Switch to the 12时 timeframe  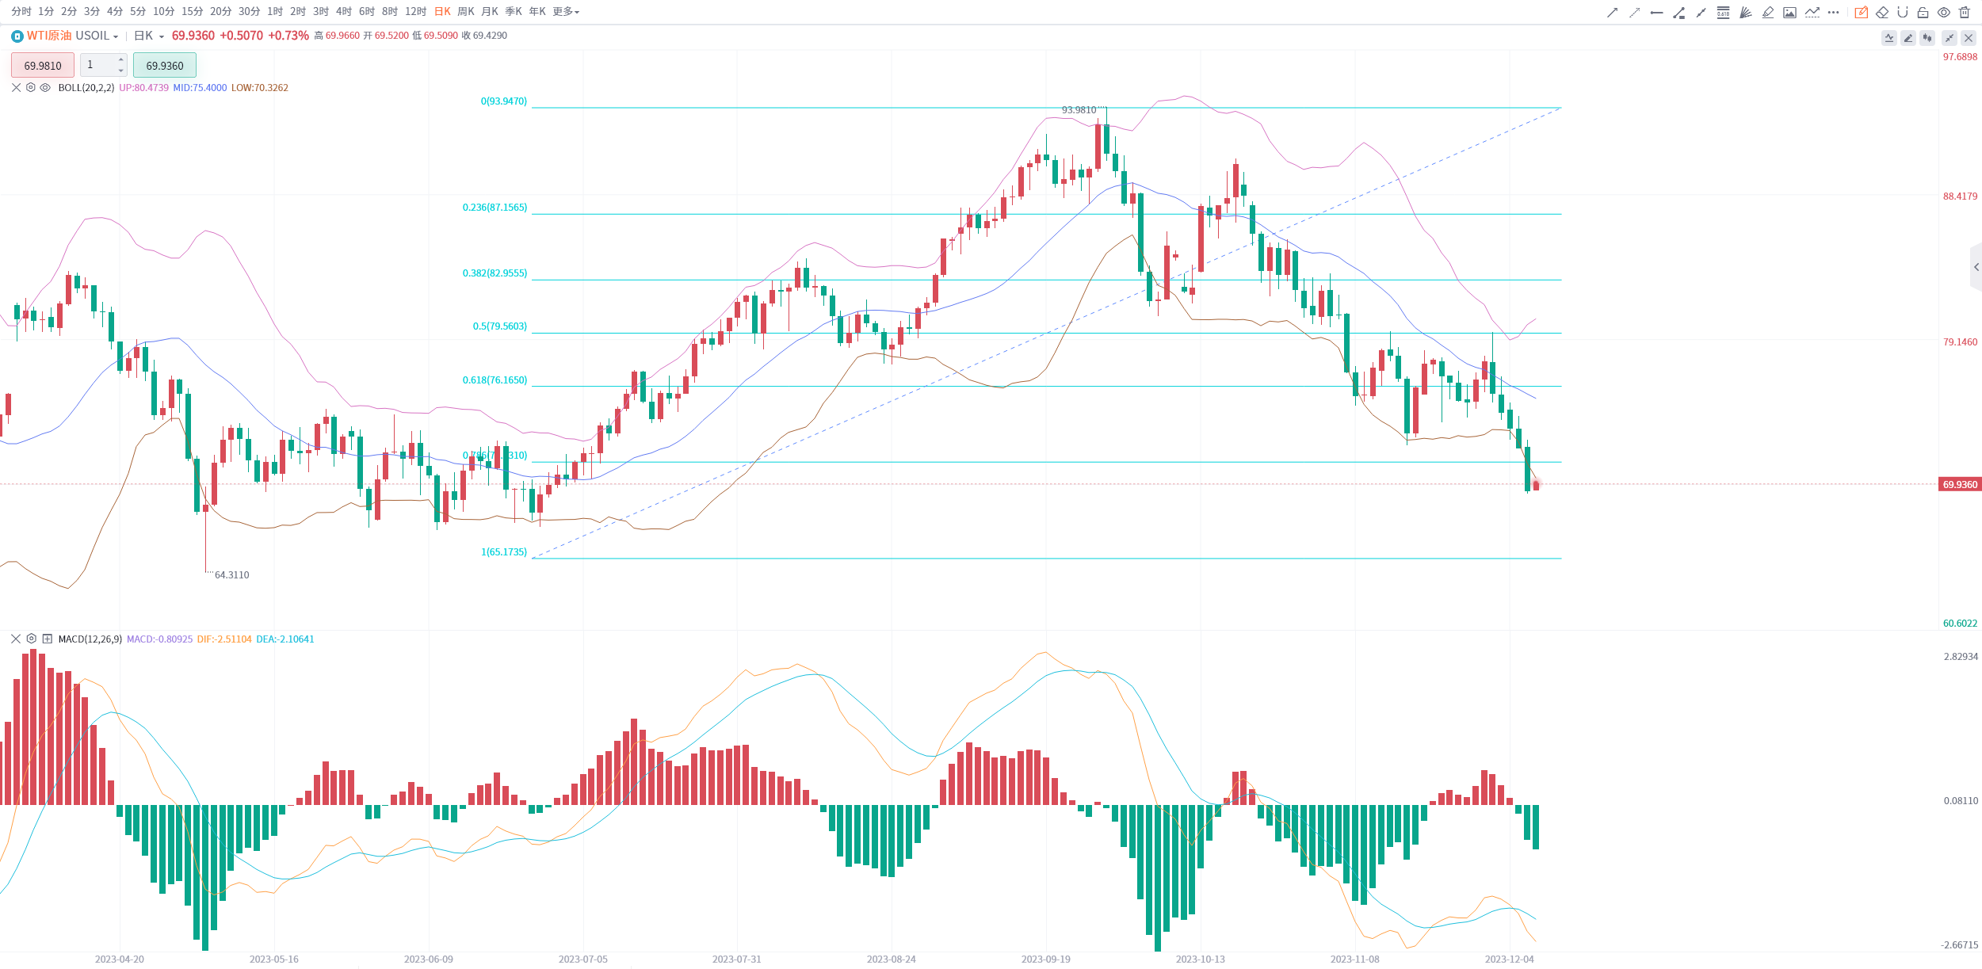415,12
